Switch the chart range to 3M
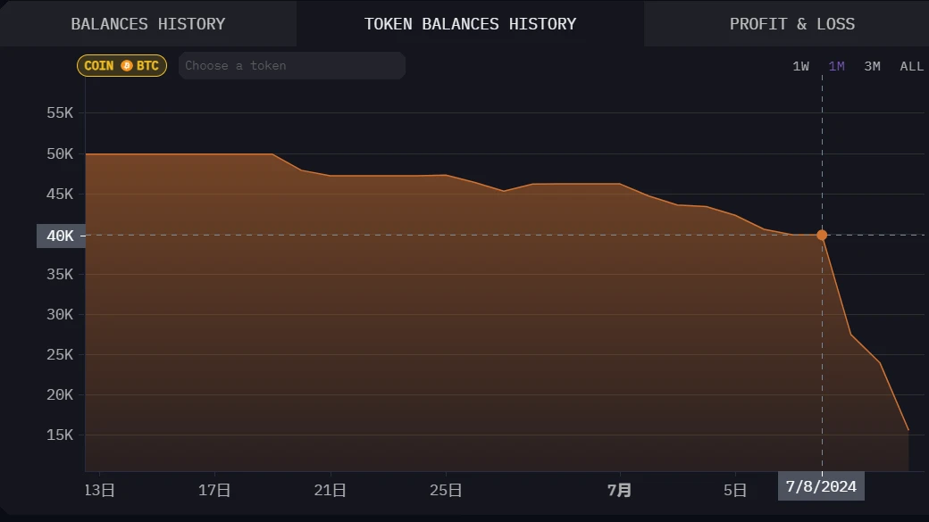 [872, 66]
